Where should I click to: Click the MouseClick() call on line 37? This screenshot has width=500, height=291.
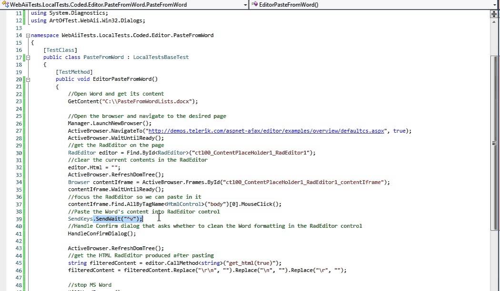pyautogui.click(x=261, y=204)
